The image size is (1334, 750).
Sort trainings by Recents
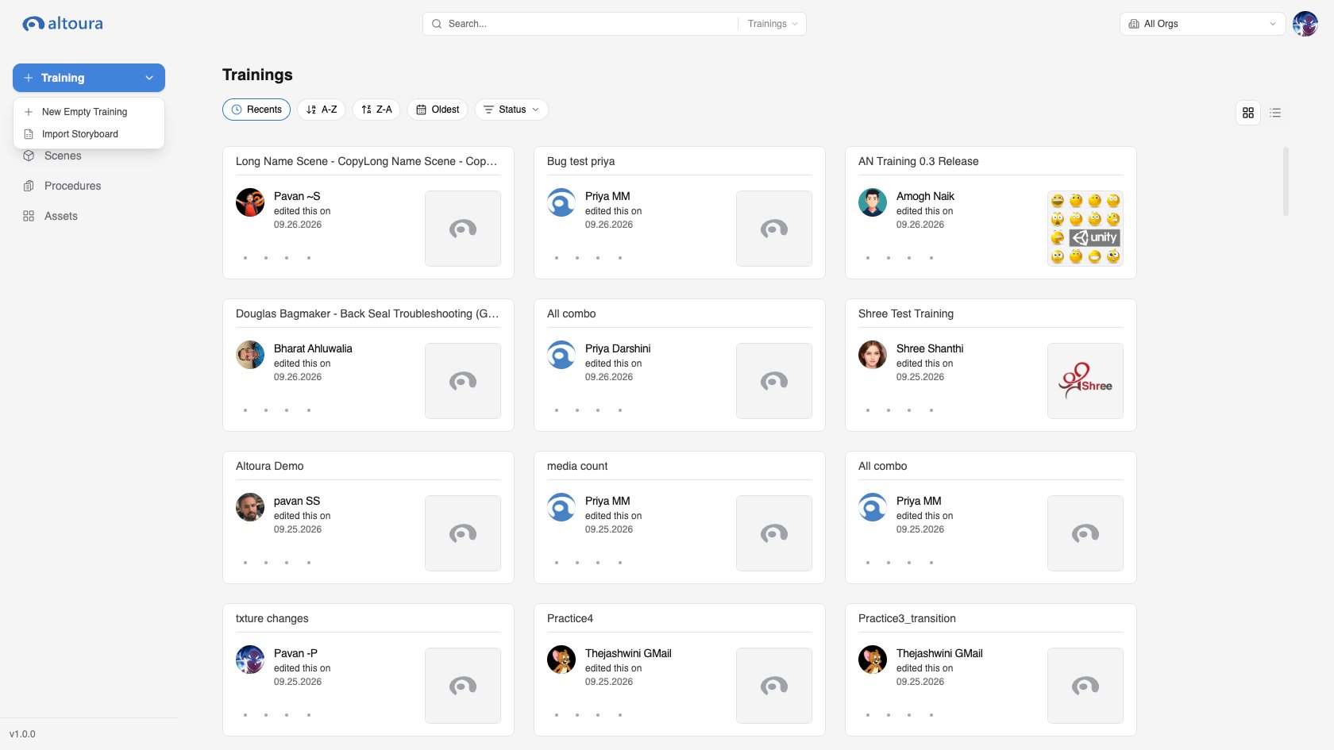click(256, 110)
